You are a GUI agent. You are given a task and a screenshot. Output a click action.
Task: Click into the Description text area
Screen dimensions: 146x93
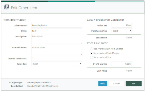(57, 39)
